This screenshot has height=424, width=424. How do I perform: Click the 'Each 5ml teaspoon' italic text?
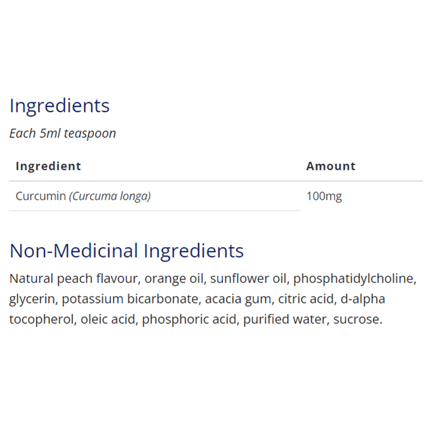[62, 133]
